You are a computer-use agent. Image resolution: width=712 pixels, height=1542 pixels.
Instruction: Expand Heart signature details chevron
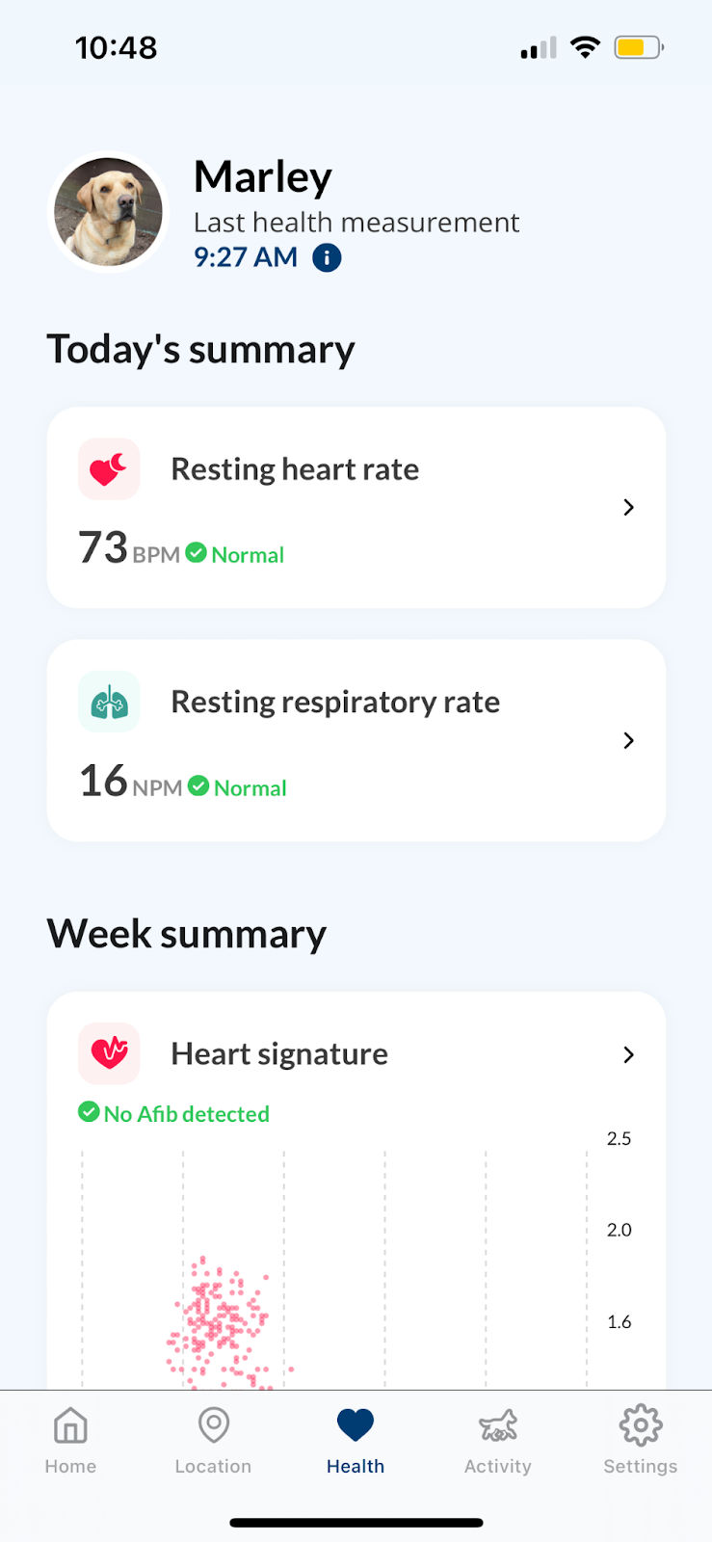pyautogui.click(x=629, y=1054)
